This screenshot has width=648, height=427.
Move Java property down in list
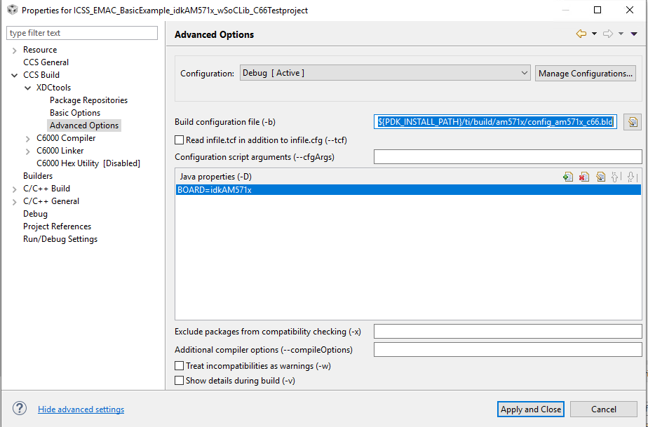point(631,177)
